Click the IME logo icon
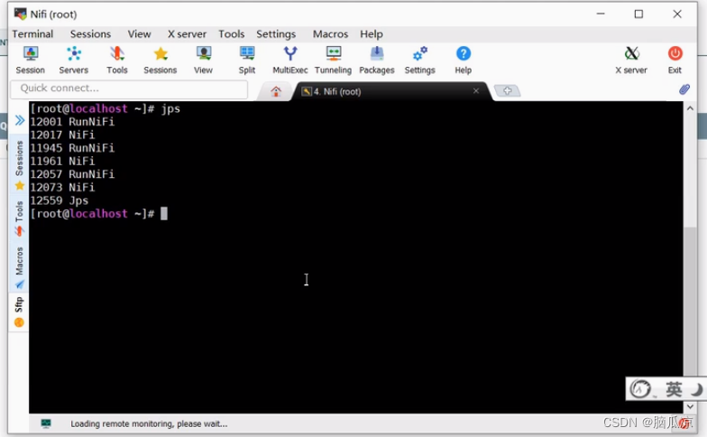The image size is (707, 437). pyautogui.click(x=640, y=388)
